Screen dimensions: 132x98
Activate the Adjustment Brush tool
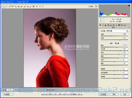coord(31,7)
